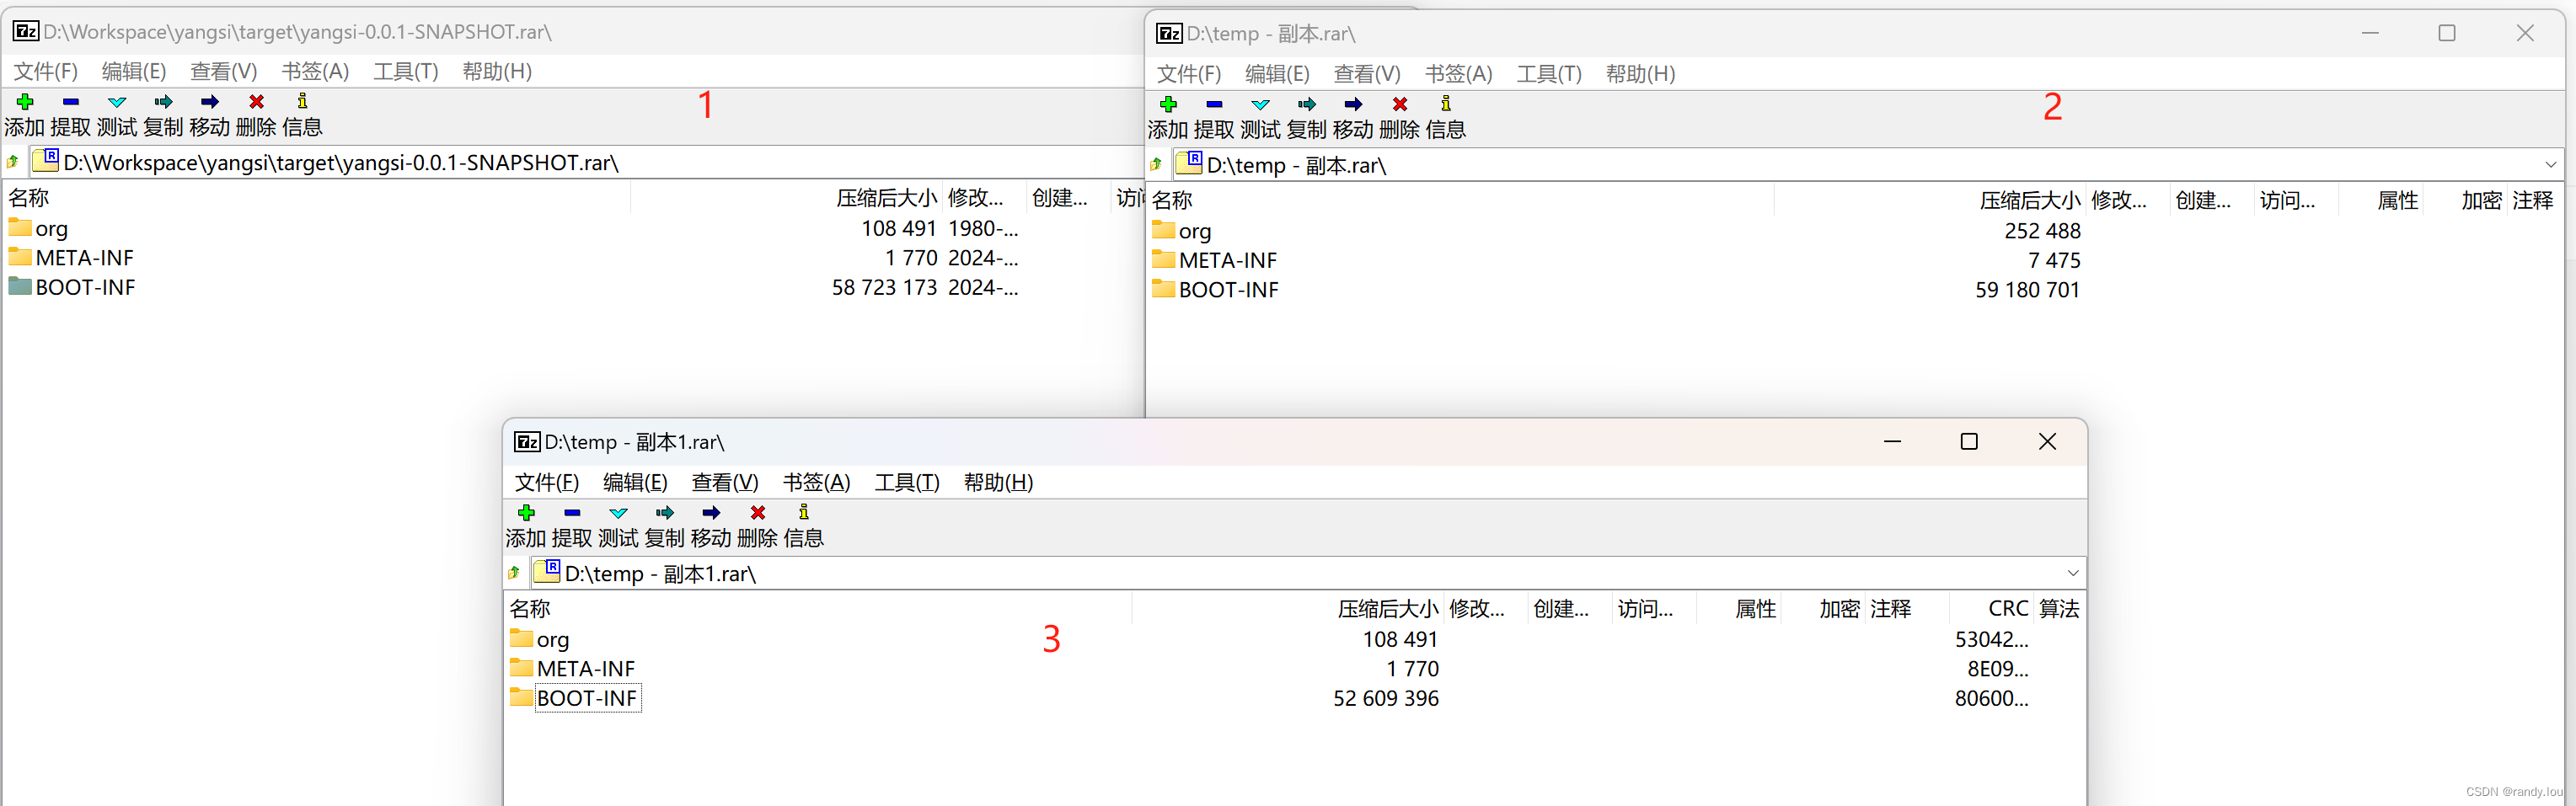This screenshot has width=2576, height=806.
Task: Click the Add (添加) icon in SNAPSHOT.rar window
Action: (x=25, y=102)
